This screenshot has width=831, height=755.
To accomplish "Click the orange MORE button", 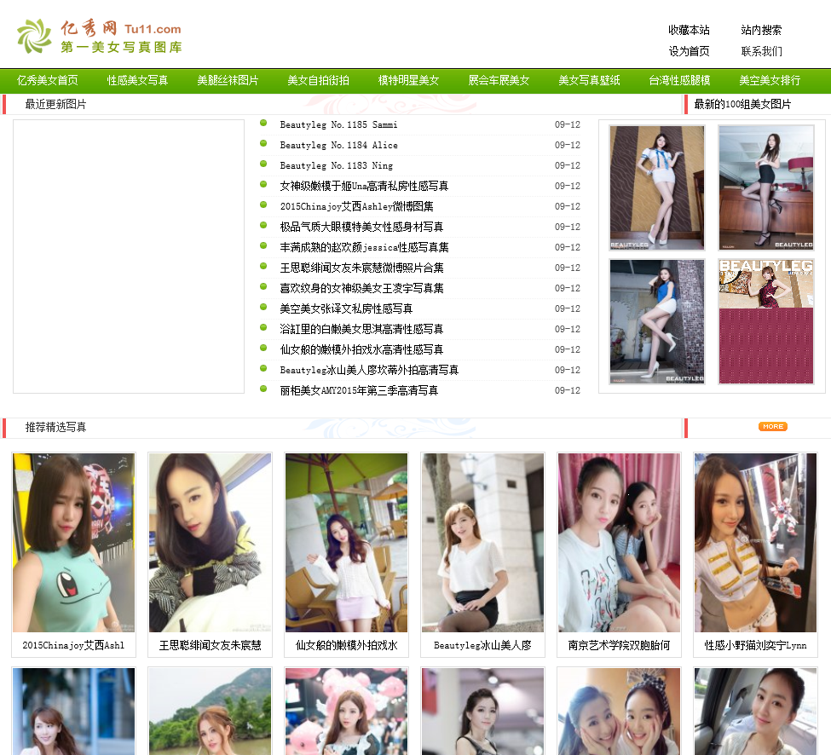I will click(773, 427).
